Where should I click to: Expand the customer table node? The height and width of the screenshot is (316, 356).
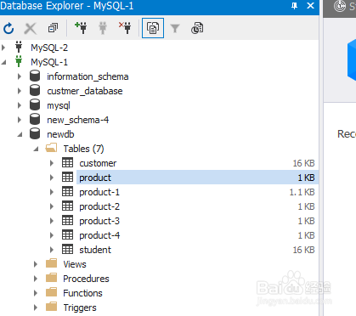[52, 163]
